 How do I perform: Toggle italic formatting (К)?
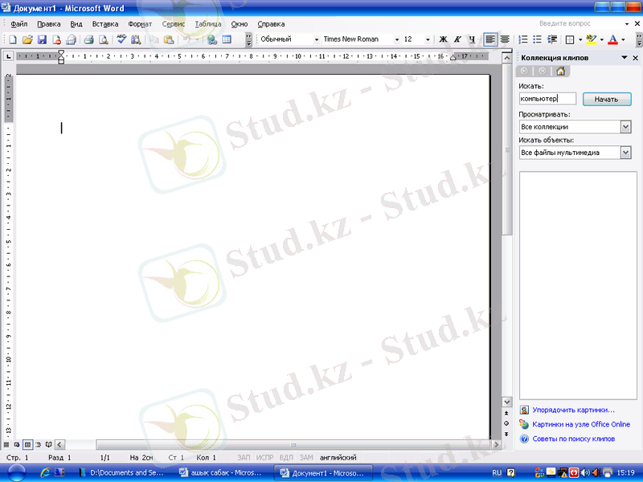click(x=457, y=39)
